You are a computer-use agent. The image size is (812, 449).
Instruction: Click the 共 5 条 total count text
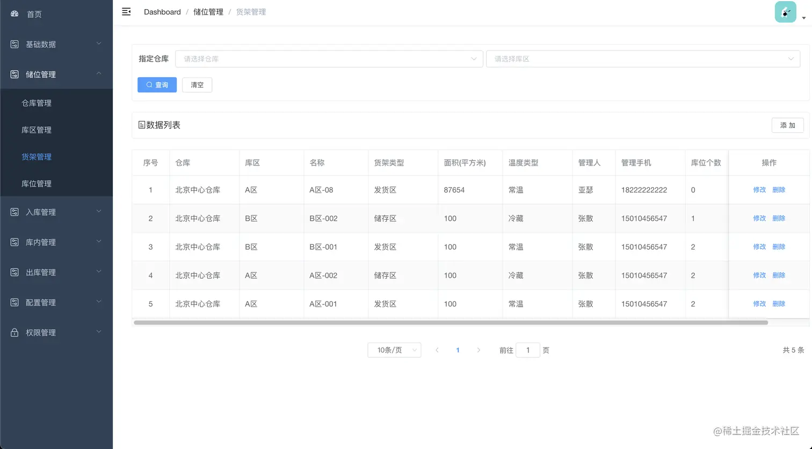(x=793, y=350)
